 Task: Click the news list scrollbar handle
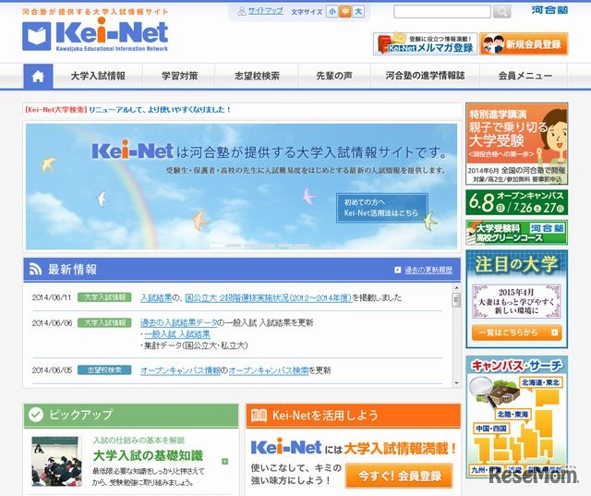(456, 300)
